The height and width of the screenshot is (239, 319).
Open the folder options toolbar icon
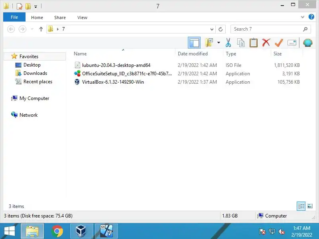pyautogui.click(x=209, y=43)
